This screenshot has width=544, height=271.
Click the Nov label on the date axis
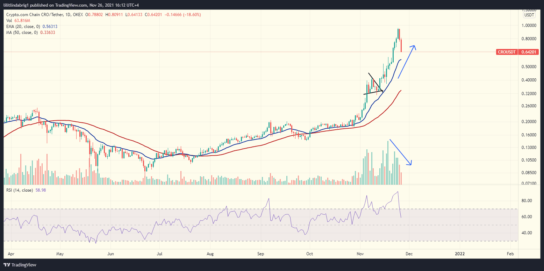pos(360,254)
